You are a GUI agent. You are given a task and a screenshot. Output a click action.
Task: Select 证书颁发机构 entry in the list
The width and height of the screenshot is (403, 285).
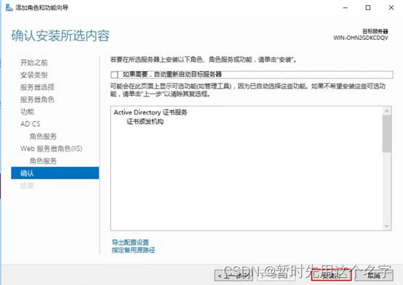(145, 122)
